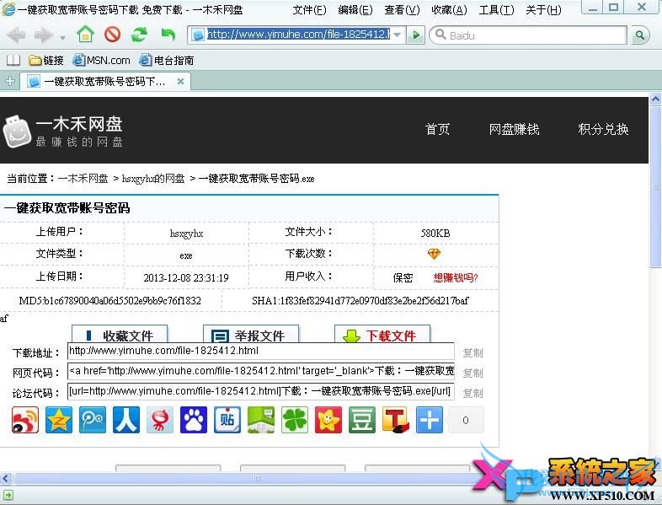Click the 举报文件 report button
The height and width of the screenshot is (505, 662).
(x=251, y=336)
